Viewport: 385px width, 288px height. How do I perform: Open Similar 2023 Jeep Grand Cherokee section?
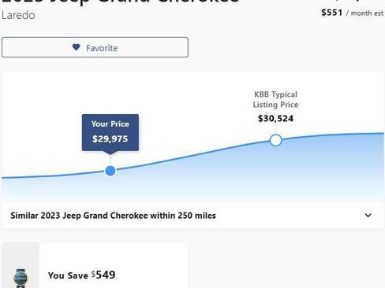[x=192, y=216]
